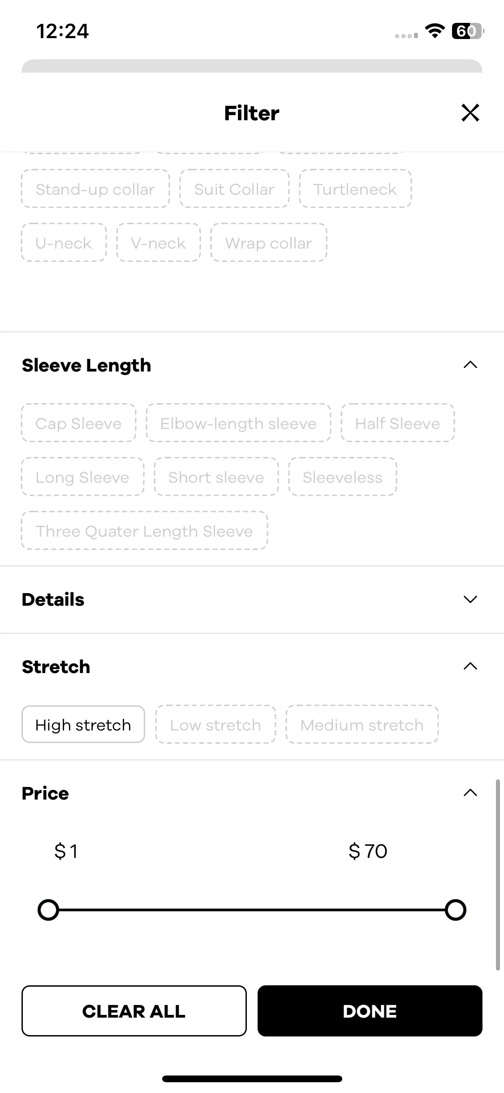
Task: Click the filter panel vertical scrollbar
Action: coord(498,875)
